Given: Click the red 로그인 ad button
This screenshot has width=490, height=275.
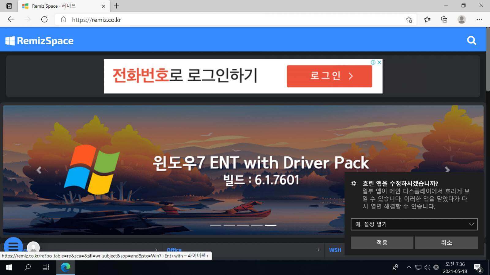Looking at the screenshot, I should pos(330,76).
